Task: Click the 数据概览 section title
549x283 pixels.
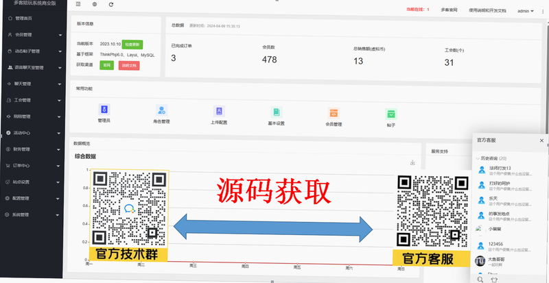Action: coord(82,143)
